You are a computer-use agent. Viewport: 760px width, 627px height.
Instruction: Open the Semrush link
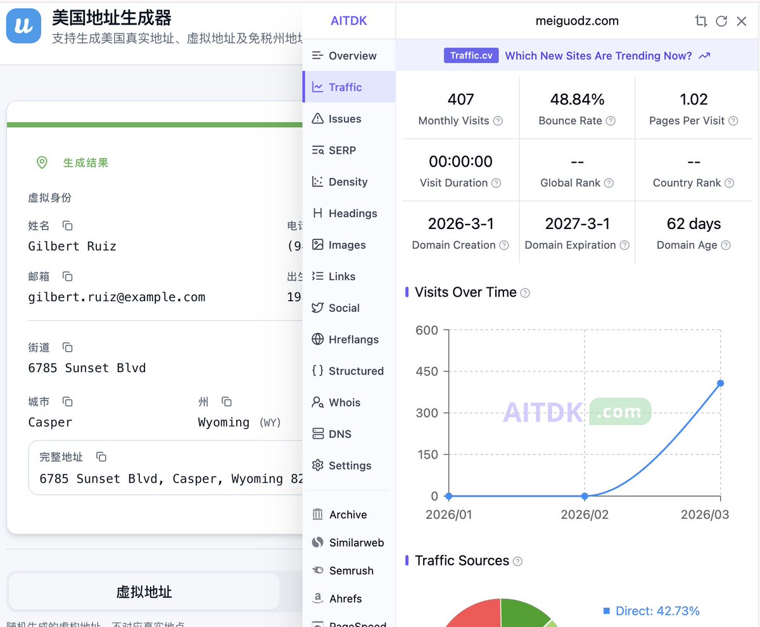[x=349, y=571]
